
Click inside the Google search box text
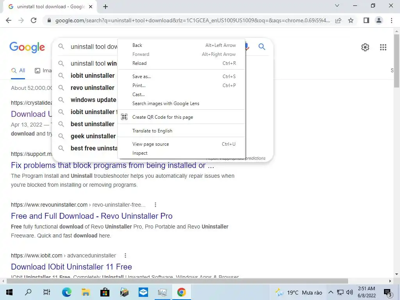94,47
